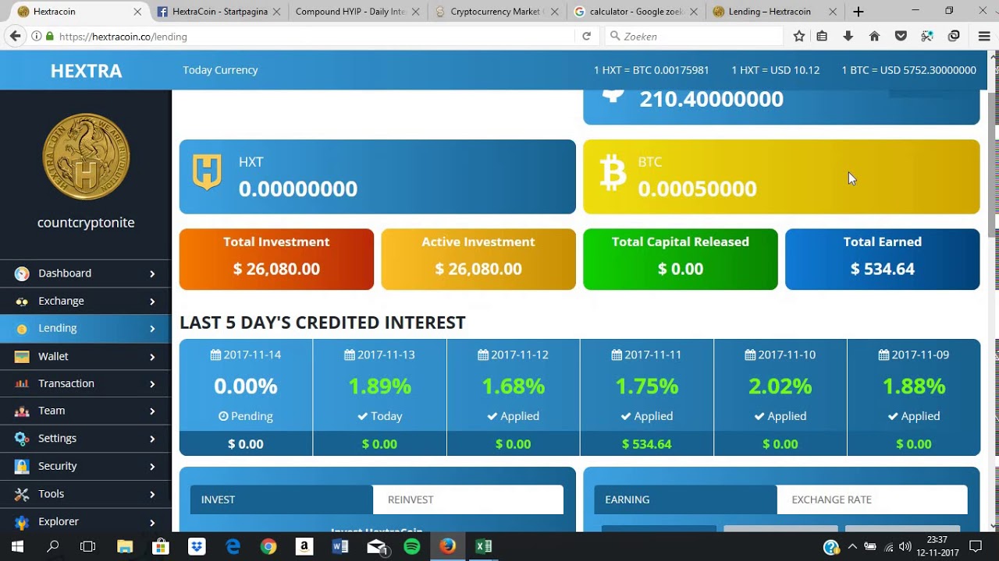Expand the Security menu chevron

[152, 467]
